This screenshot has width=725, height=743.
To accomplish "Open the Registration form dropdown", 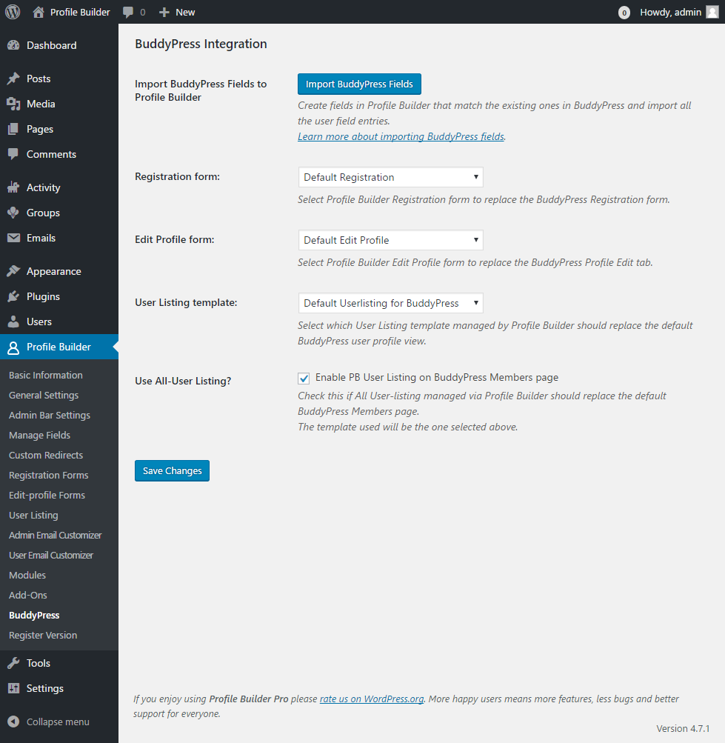I will pyautogui.click(x=390, y=177).
